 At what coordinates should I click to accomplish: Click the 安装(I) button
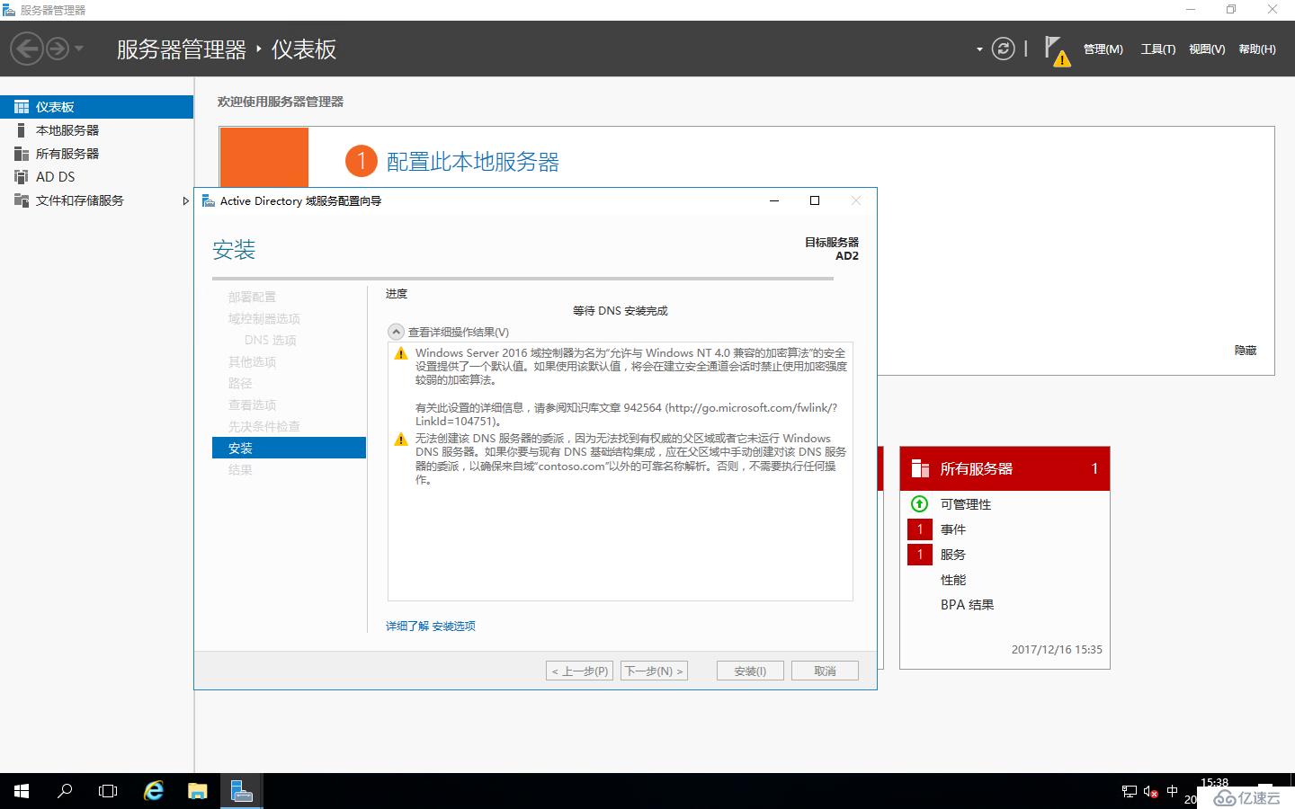tap(750, 671)
